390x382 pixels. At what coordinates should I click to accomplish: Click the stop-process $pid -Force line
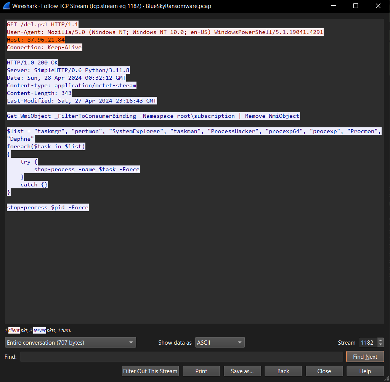coord(48,207)
